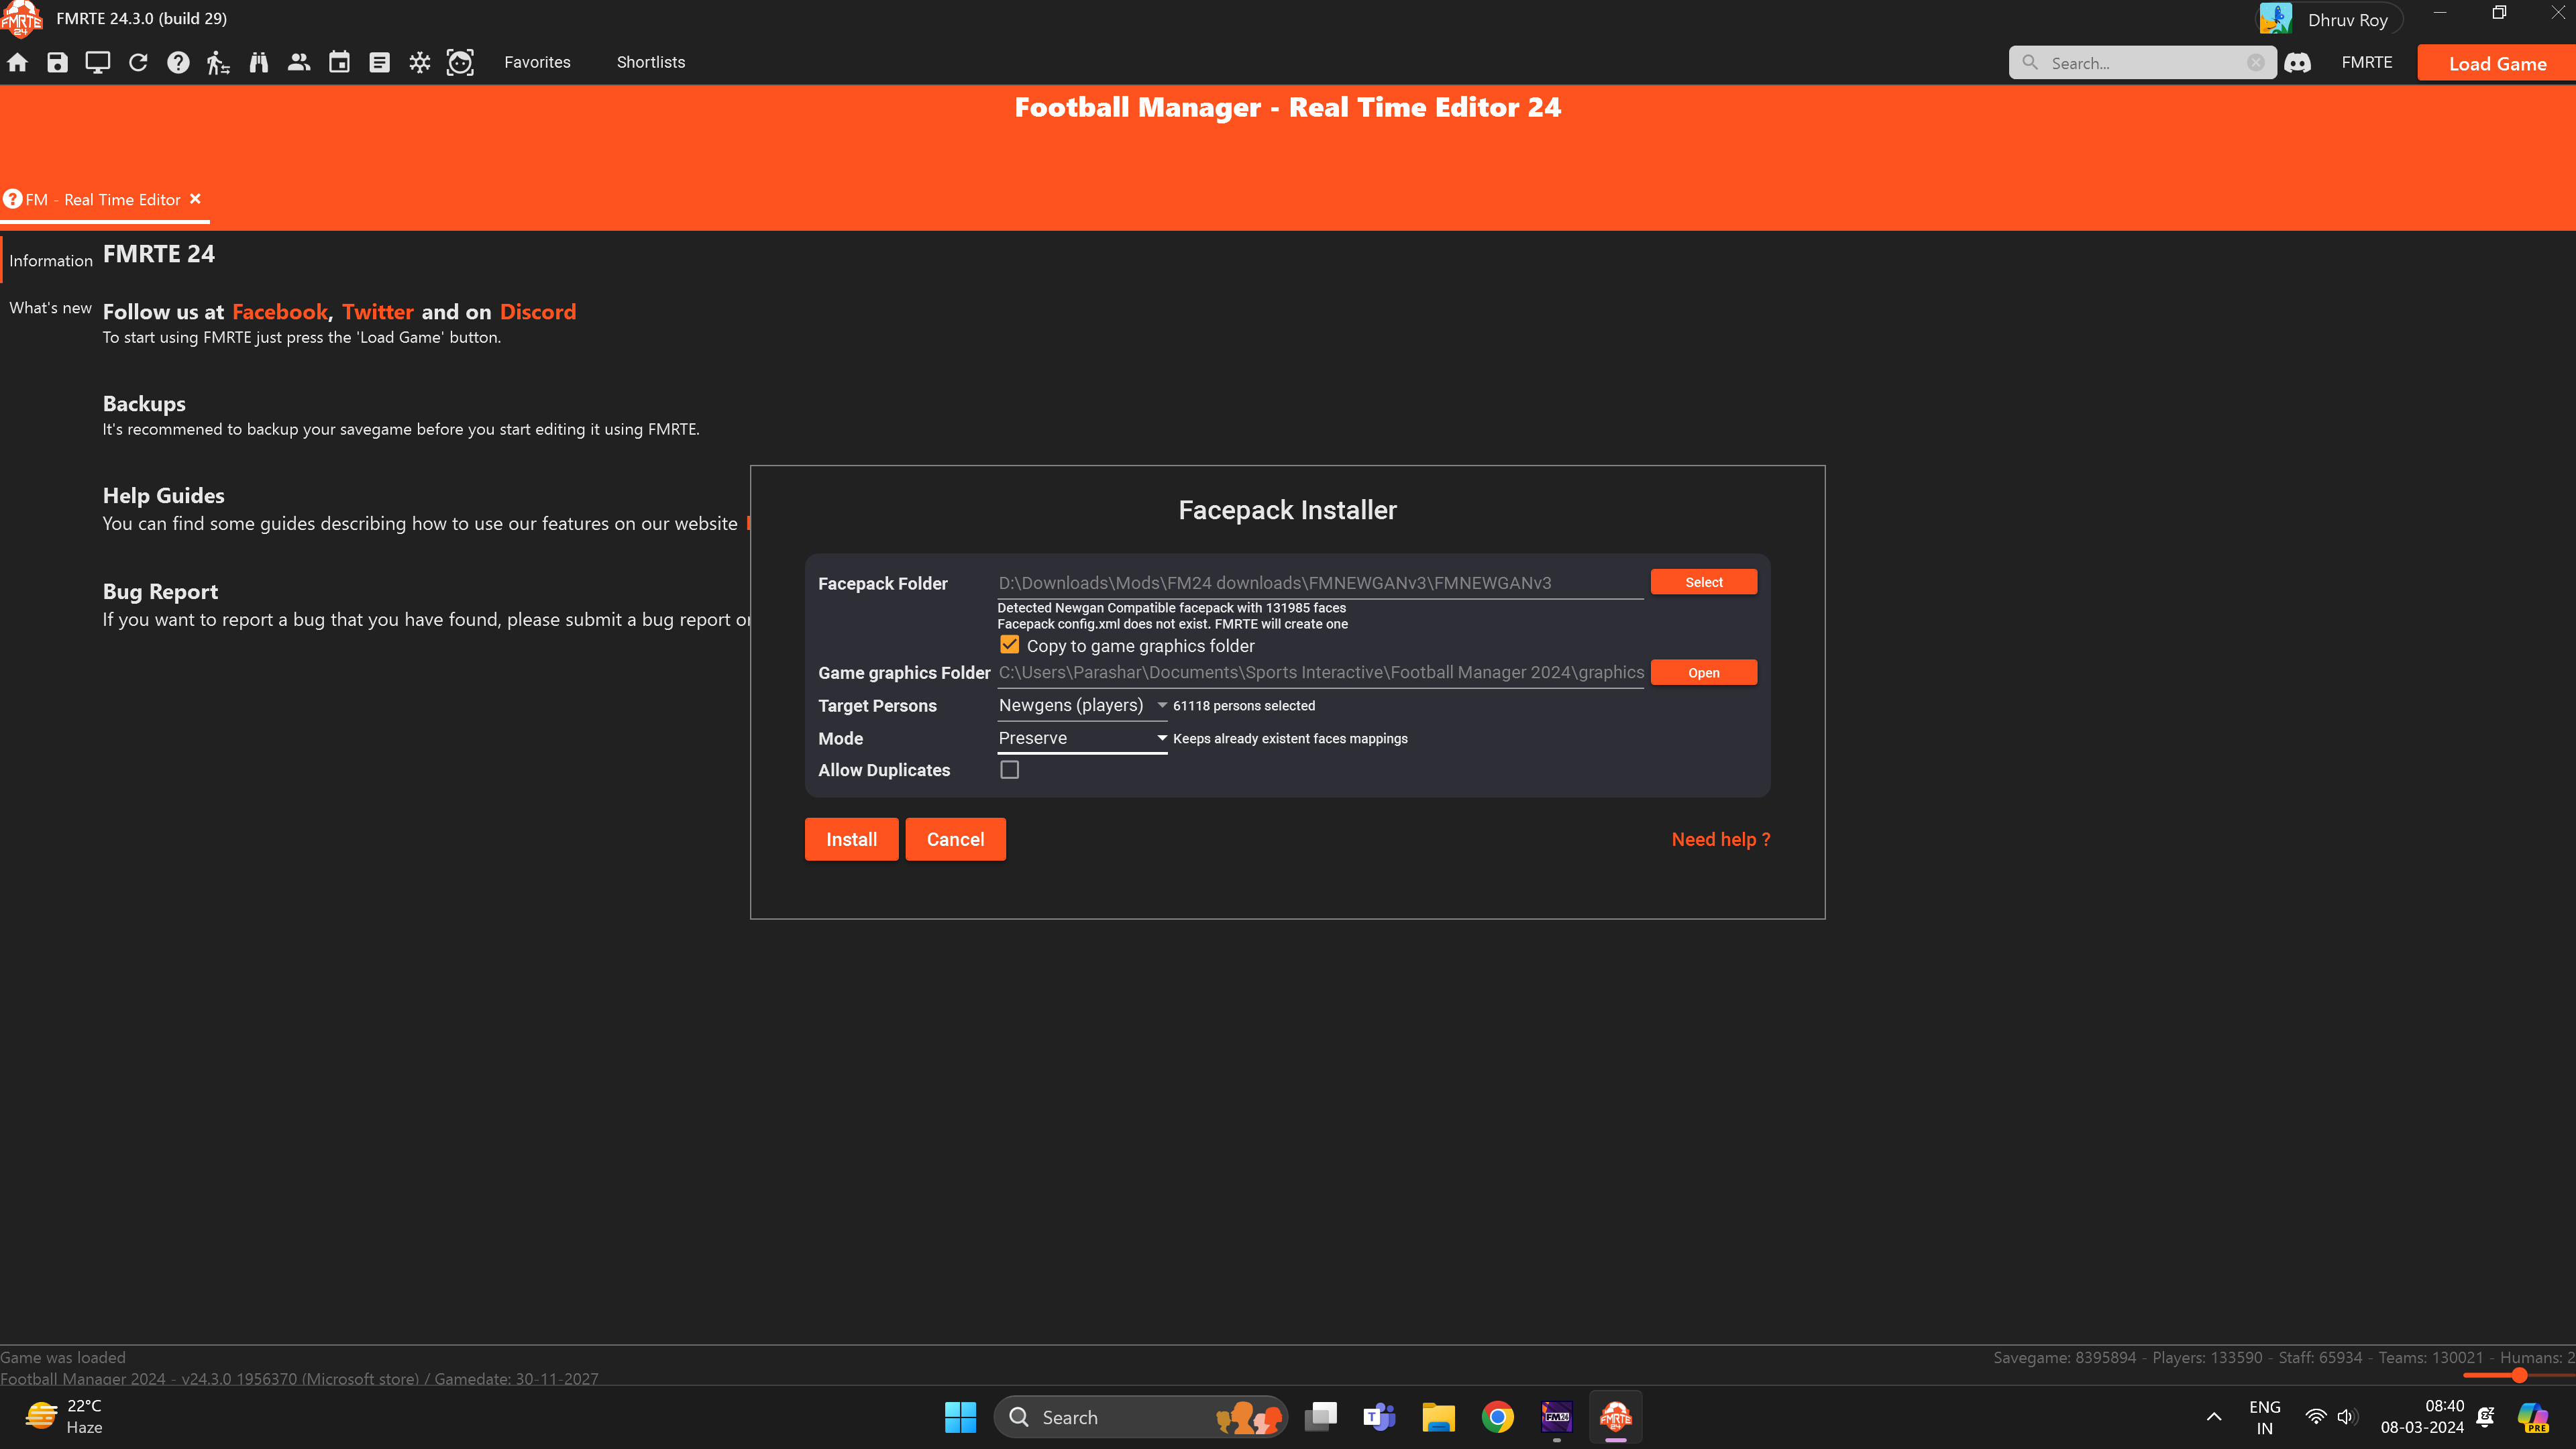Cancel the Facepack Installer dialog
The height and width of the screenshot is (1449, 2576).
(x=955, y=839)
